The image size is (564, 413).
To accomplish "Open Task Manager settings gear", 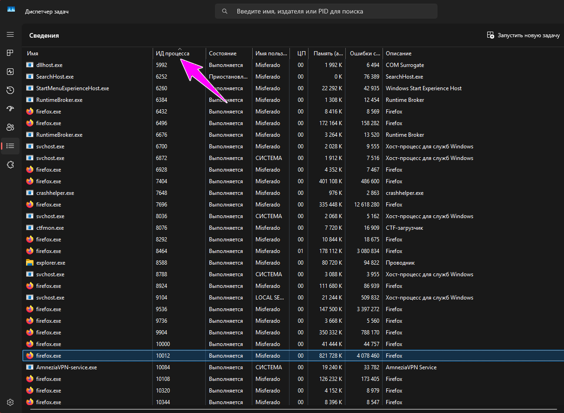I will tap(10, 402).
